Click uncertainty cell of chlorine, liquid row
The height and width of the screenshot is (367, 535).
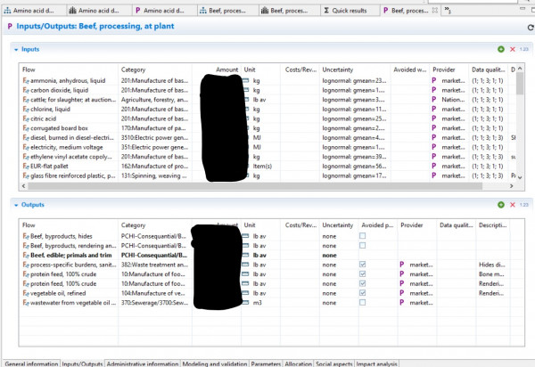click(355, 109)
